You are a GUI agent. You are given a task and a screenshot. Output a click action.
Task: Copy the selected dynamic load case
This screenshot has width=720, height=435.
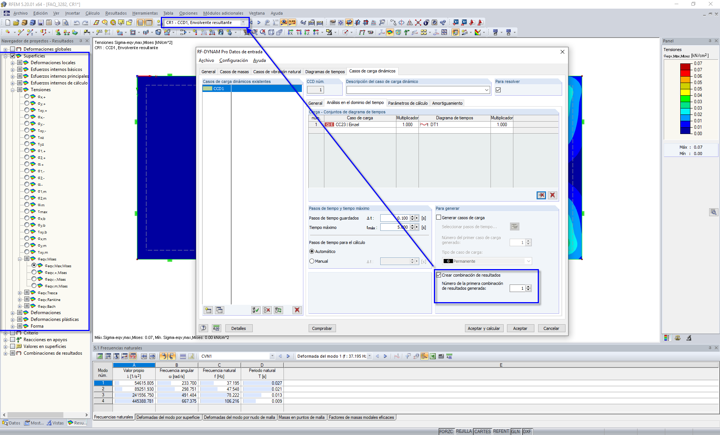219,310
